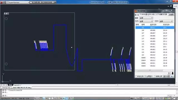Screen dimensions: 178x100
Task: Open the AutoCAD application menu logo
Action: coord(2,2)
